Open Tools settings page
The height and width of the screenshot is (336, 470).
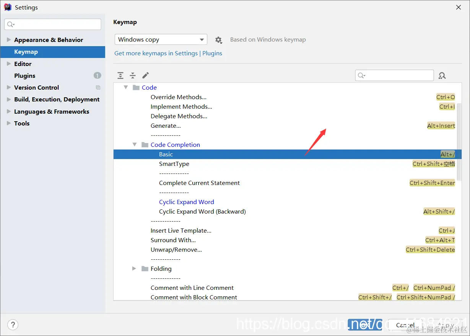(22, 123)
